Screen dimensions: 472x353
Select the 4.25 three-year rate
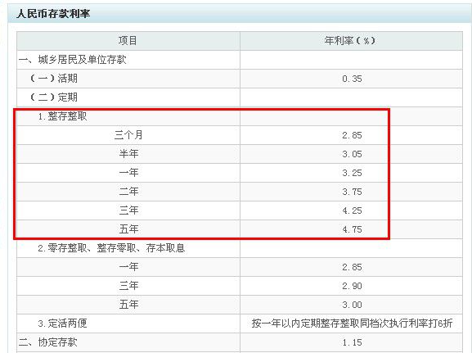point(352,210)
